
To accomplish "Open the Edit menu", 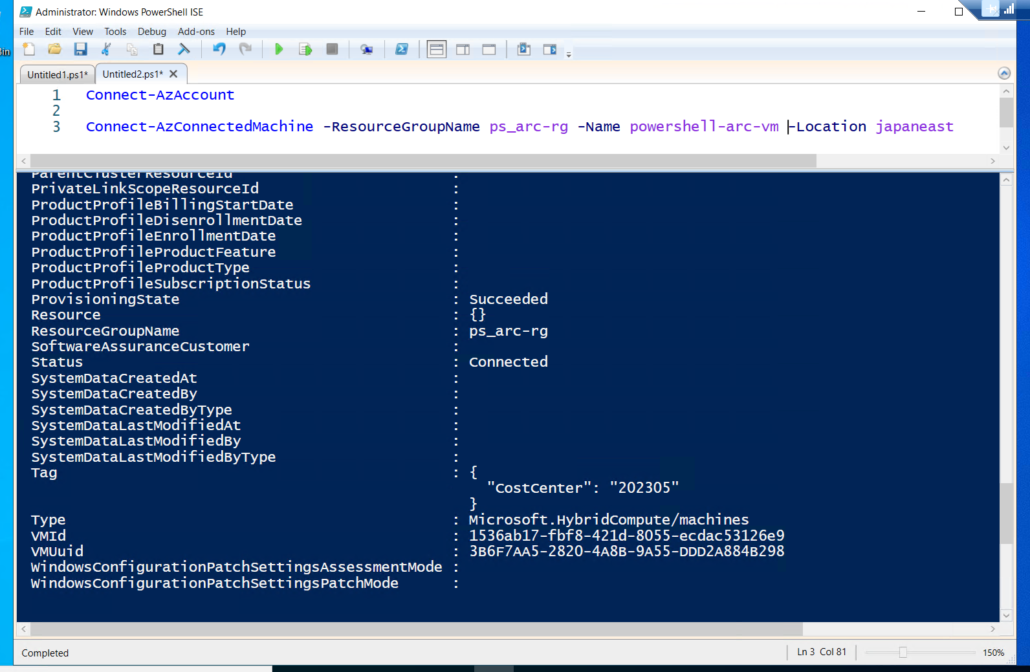I will [53, 31].
